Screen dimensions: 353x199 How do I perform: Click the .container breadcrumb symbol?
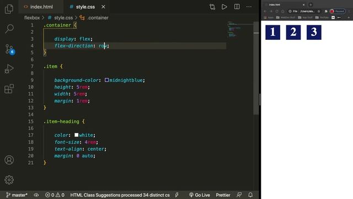(94, 18)
